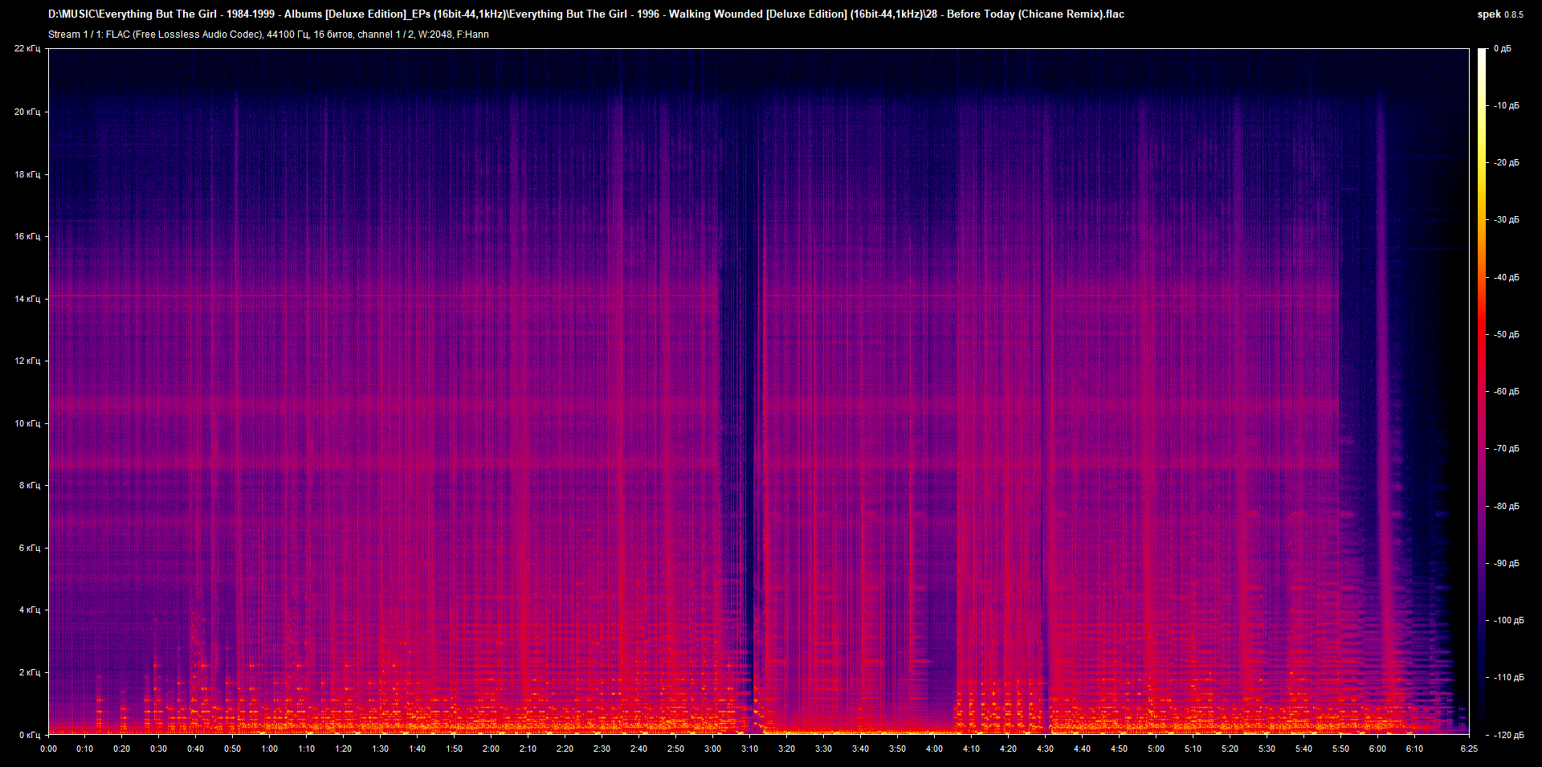Image resolution: width=1542 pixels, height=767 pixels.
Task: Click the stream info line 'FLAC (Free Lossless Audio Codec)'
Action: click(268, 35)
